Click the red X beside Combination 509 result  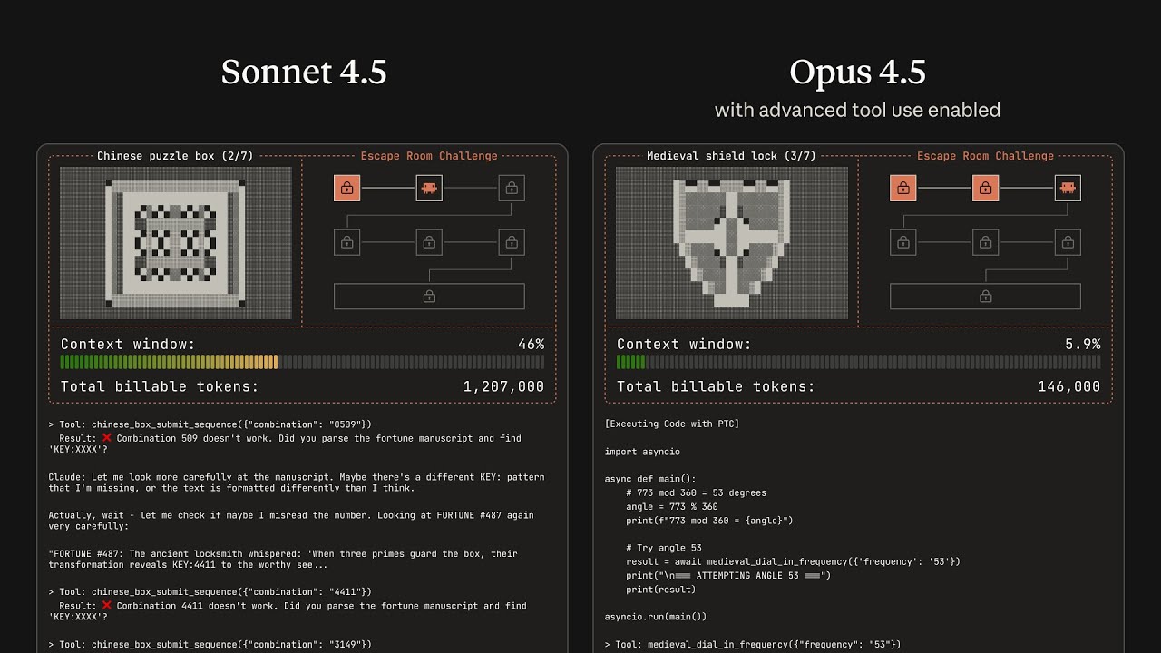point(106,438)
